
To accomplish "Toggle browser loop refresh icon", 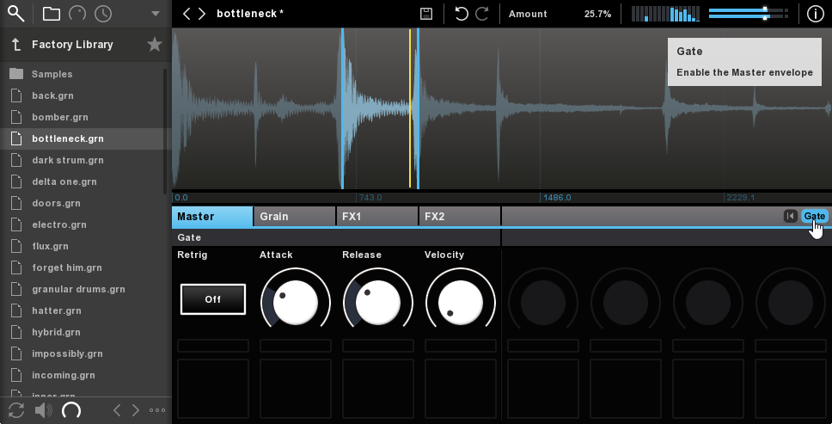I will [x=16, y=410].
